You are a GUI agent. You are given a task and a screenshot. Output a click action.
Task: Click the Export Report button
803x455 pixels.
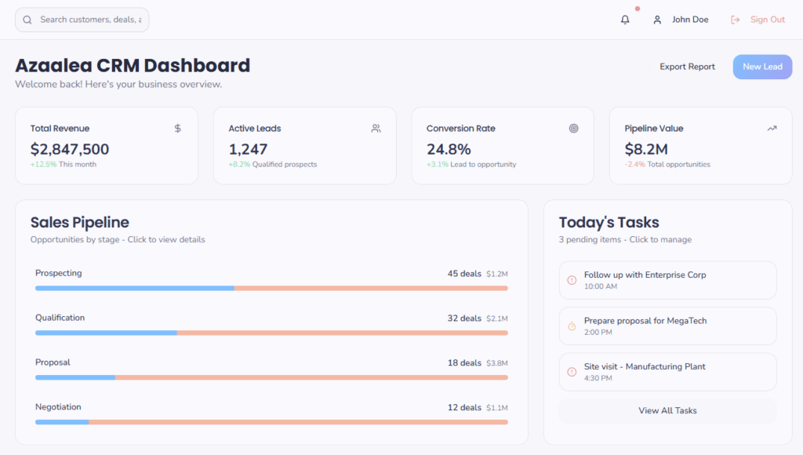click(x=687, y=67)
